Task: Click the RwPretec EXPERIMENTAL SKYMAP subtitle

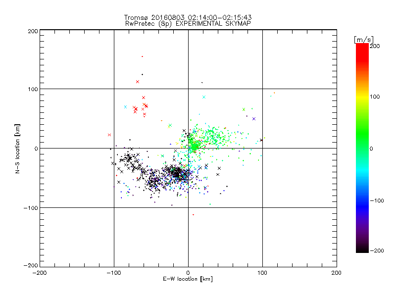Action: [188, 24]
